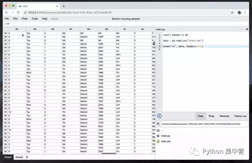Click the vertical scrollbar handle of the sheet
This screenshot has width=252, height=163.
pos(154,43)
